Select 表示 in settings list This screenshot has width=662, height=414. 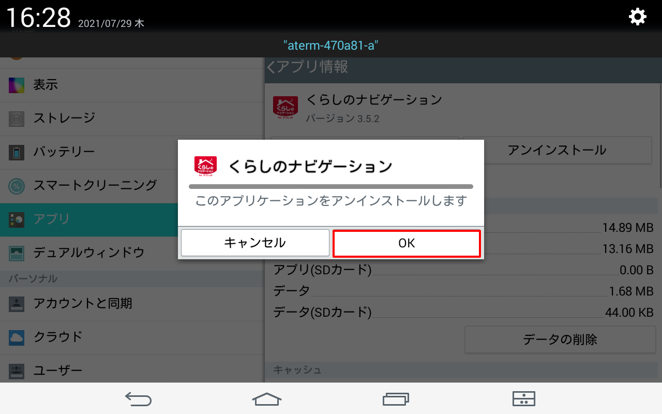tap(132, 85)
